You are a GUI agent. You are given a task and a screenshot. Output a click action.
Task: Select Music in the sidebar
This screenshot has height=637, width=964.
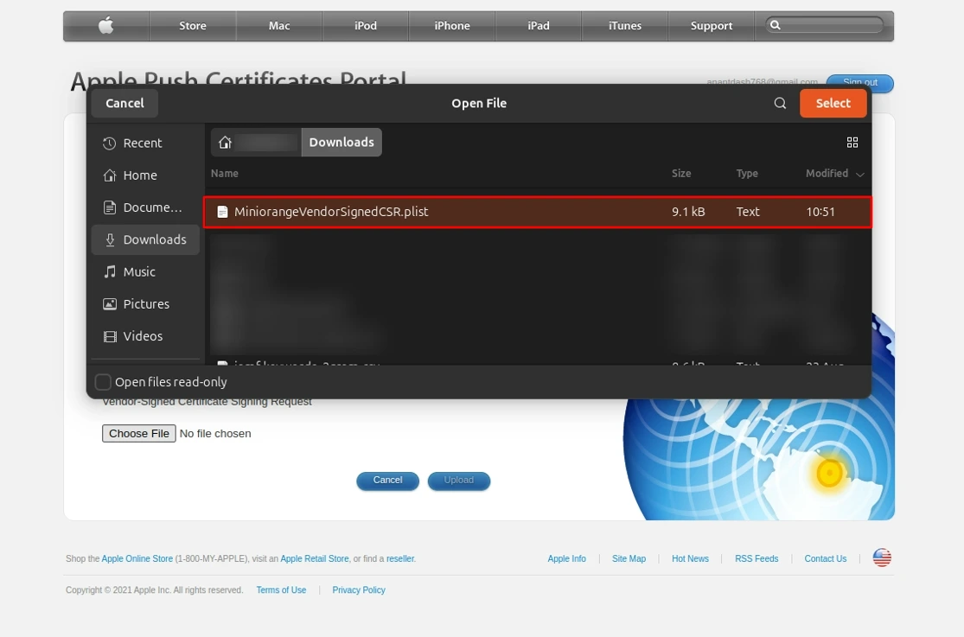pyautogui.click(x=138, y=271)
